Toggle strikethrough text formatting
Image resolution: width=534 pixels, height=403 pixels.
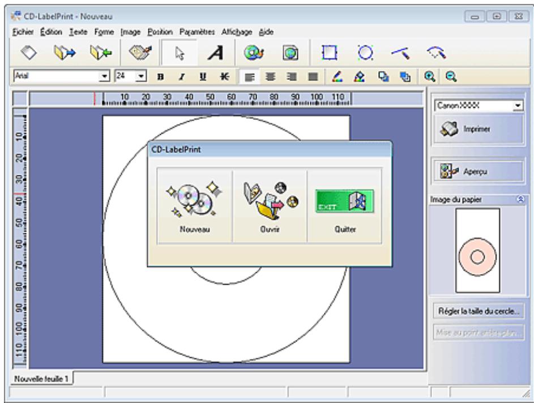[224, 77]
